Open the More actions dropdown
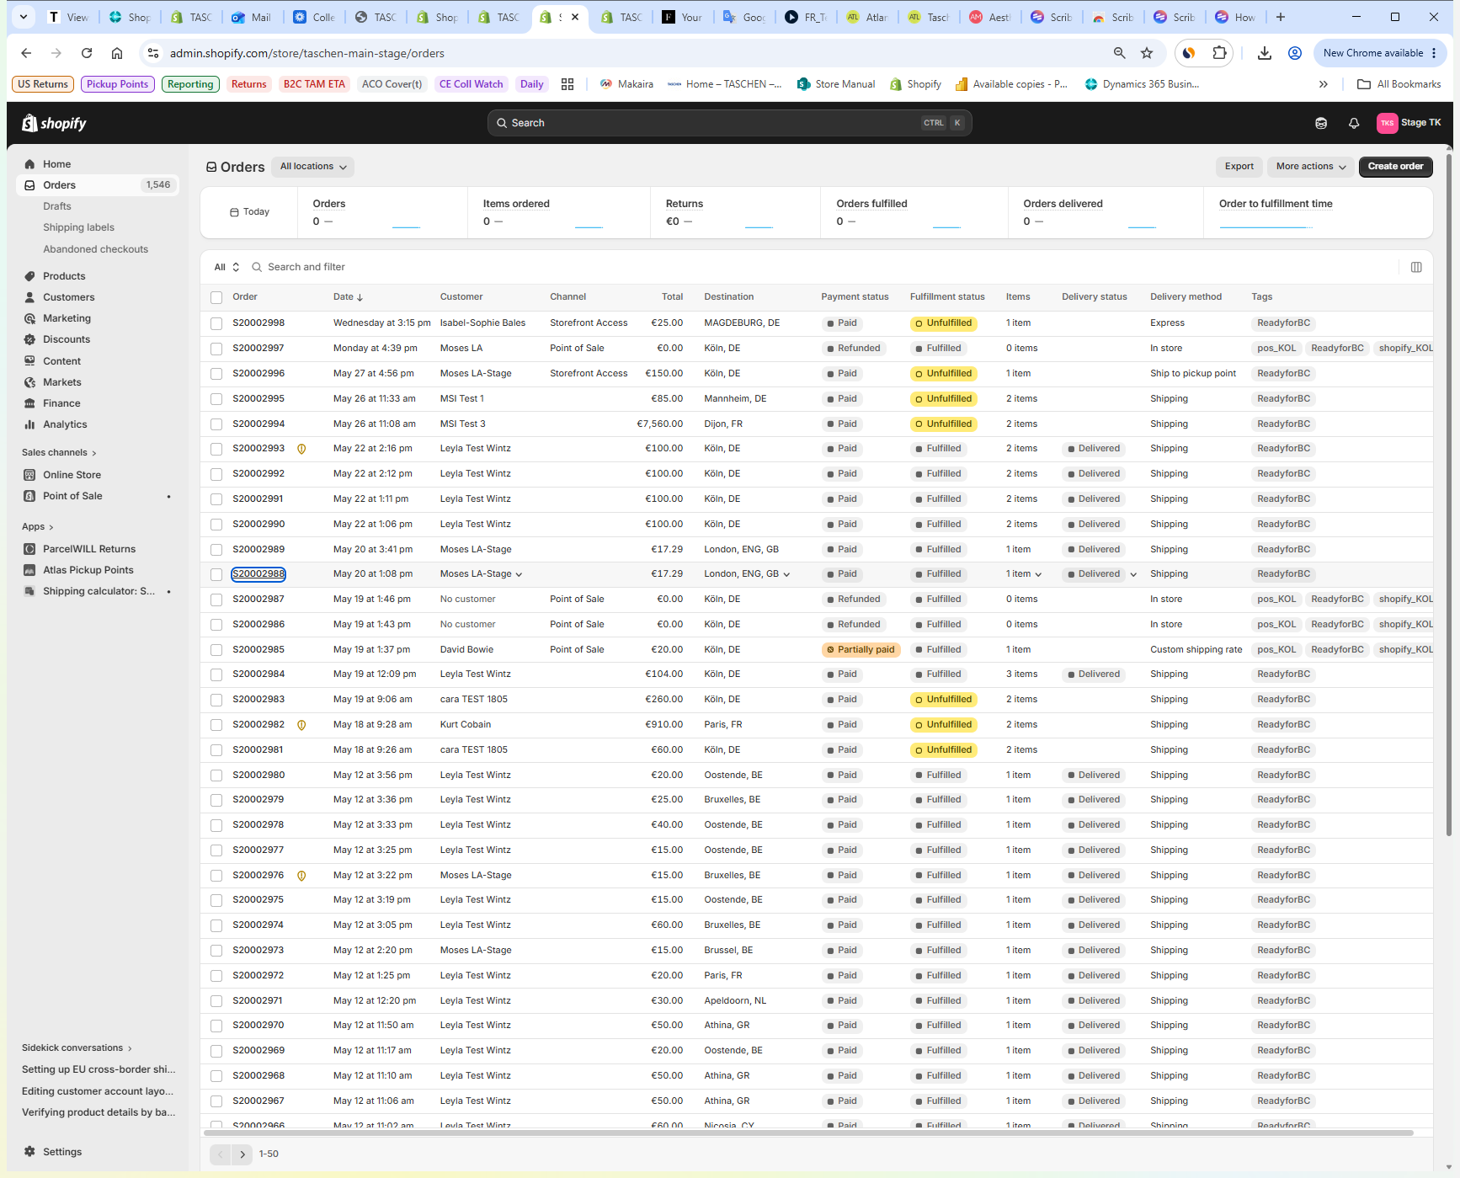1460x1178 pixels. (x=1311, y=167)
